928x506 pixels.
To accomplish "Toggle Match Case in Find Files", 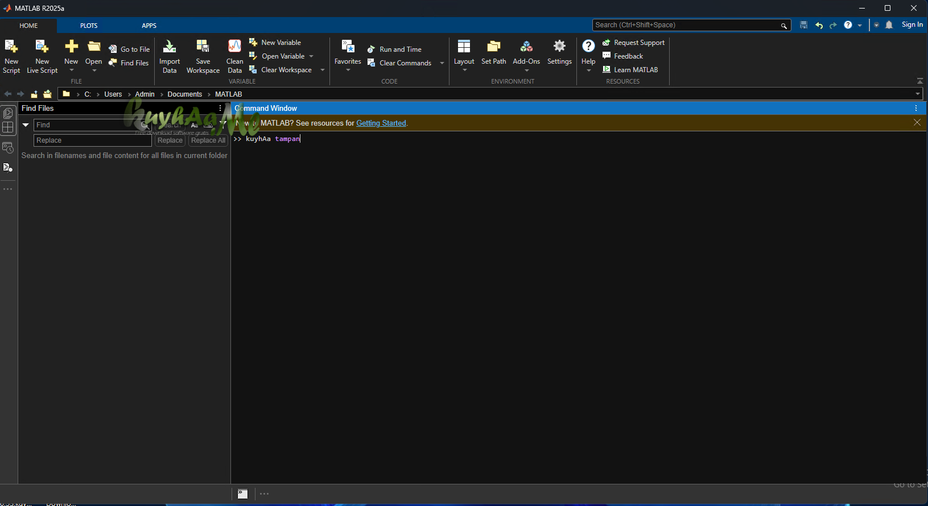I will [195, 125].
